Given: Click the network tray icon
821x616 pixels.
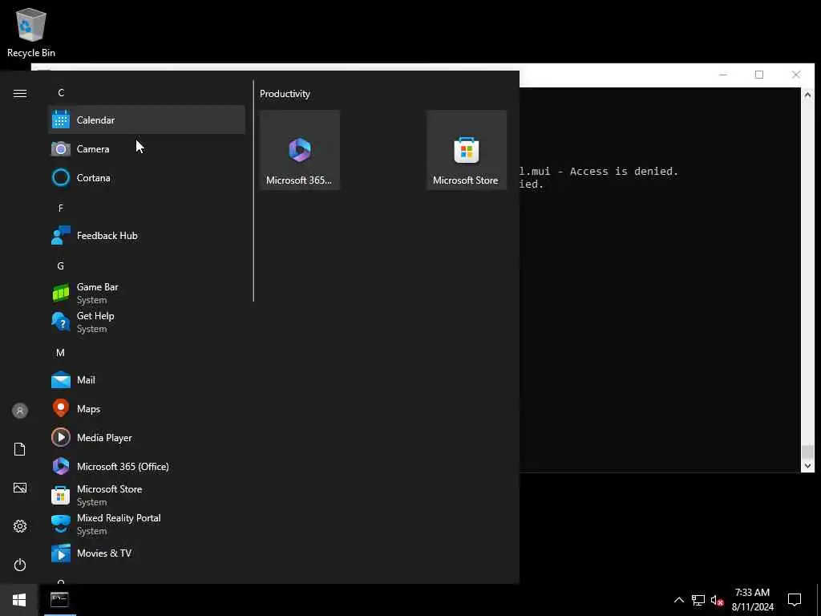Looking at the screenshot, I should tap(698, 600).
